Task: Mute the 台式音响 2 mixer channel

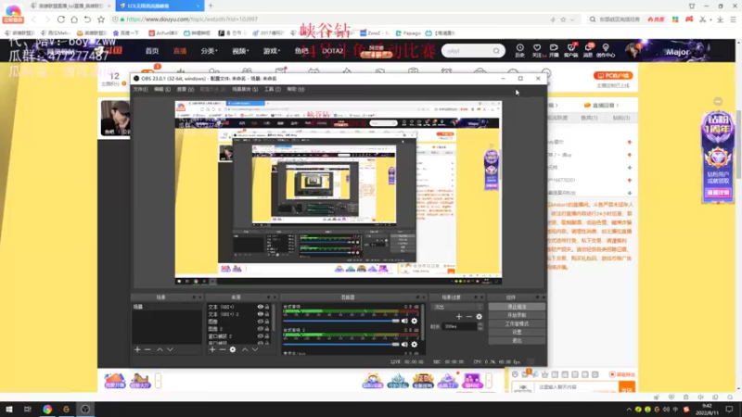Action: pos(404,344)
